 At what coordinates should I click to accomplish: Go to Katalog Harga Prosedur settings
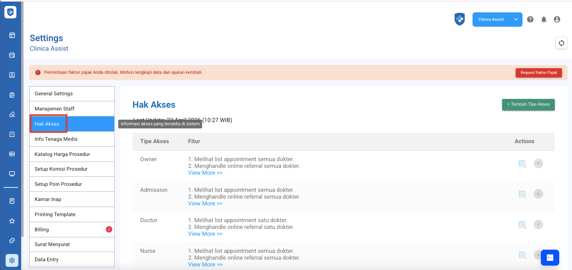[62, 154]
